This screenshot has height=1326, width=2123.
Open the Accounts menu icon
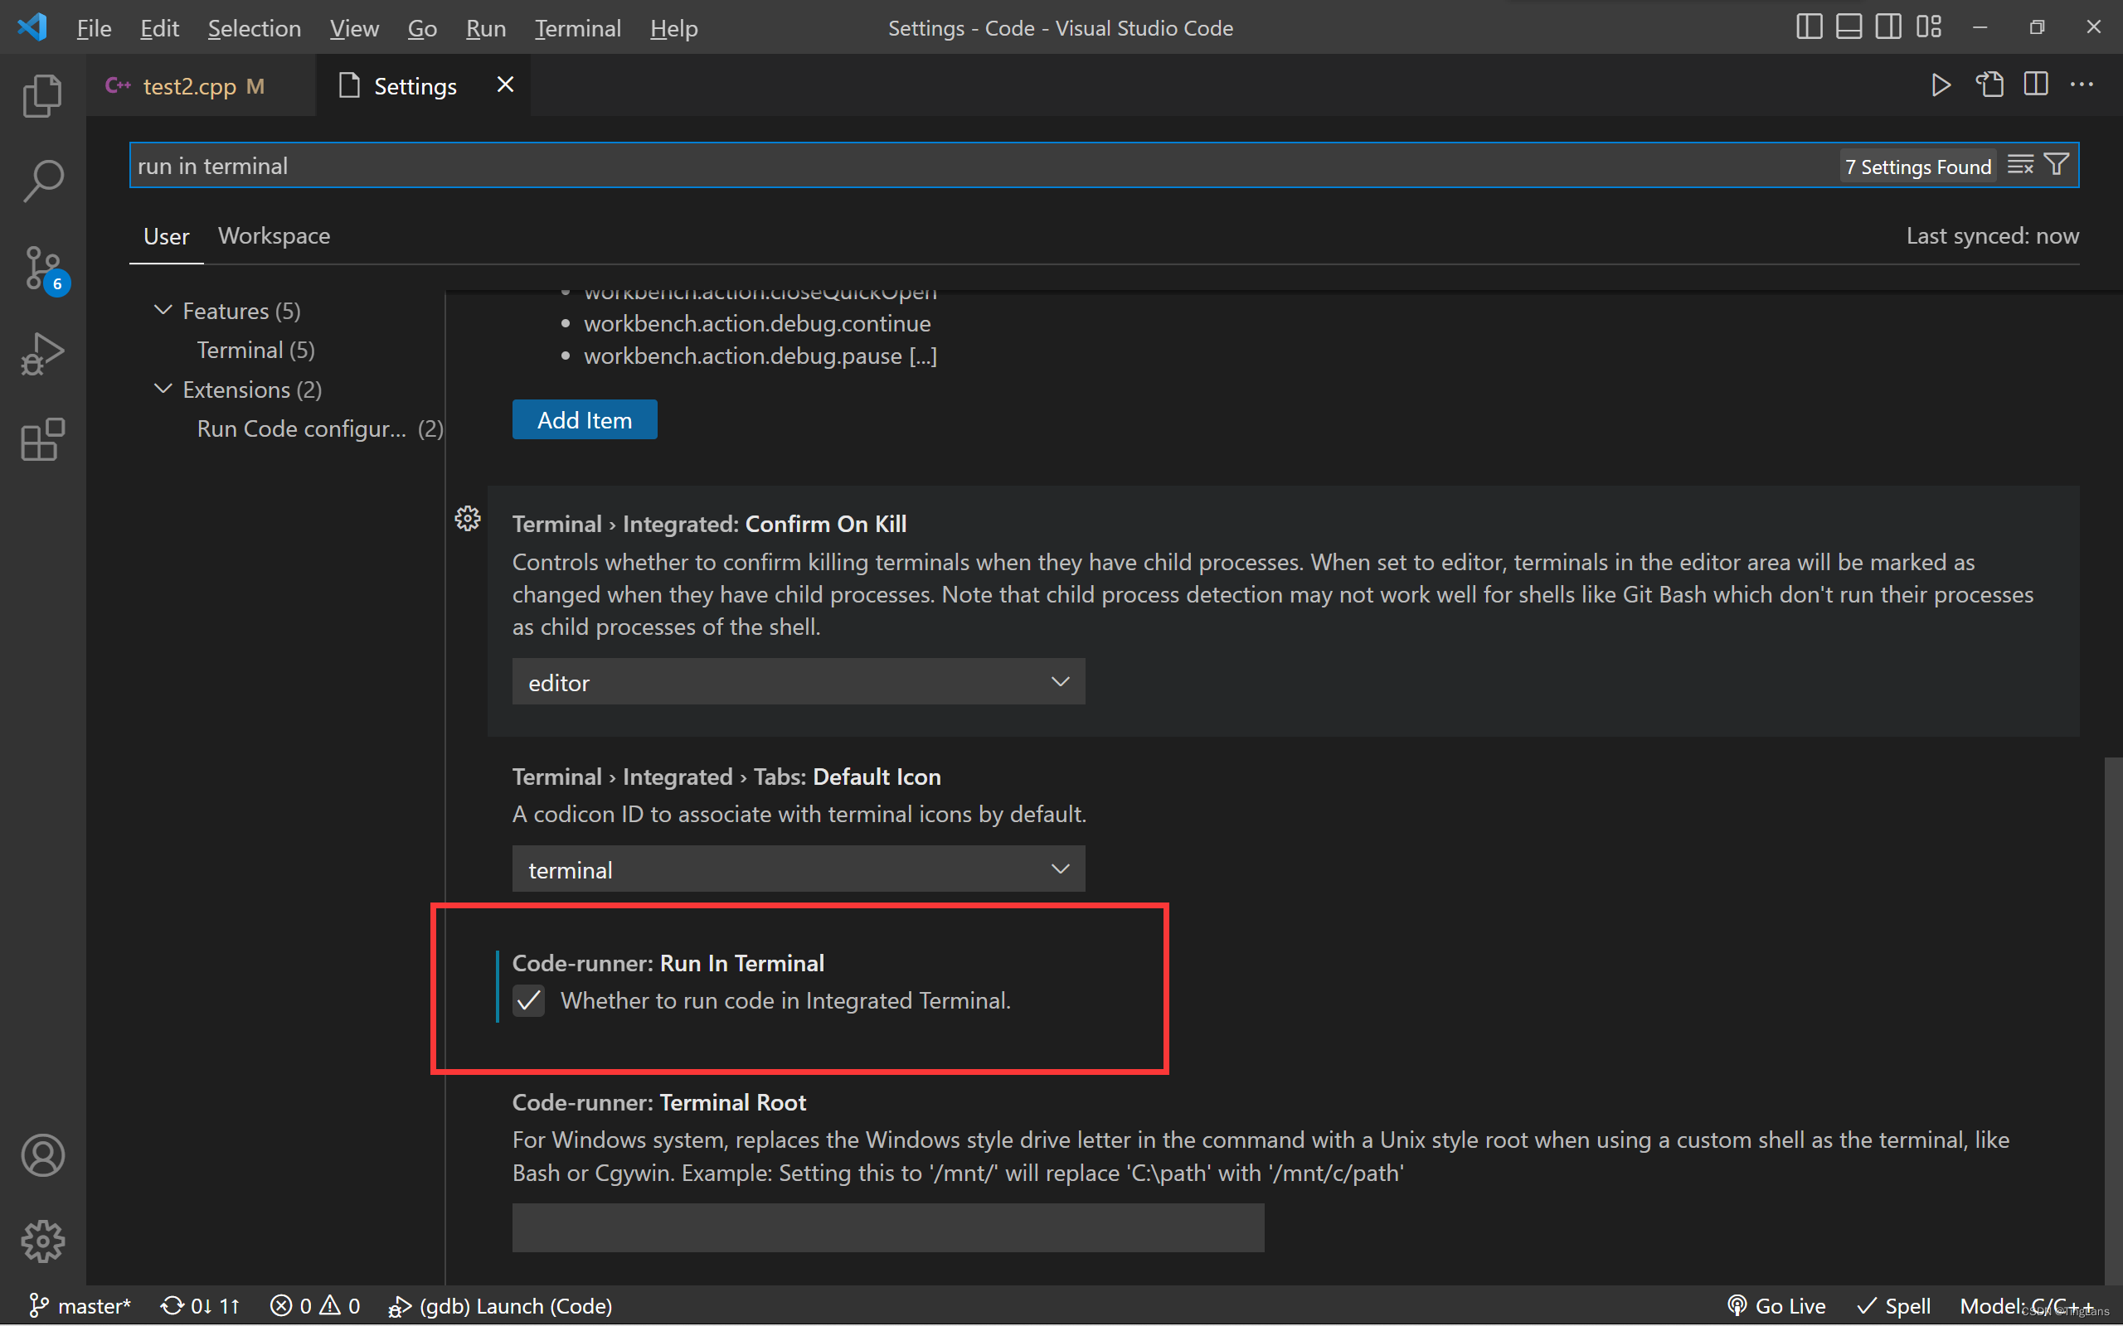coord(42,1155)
